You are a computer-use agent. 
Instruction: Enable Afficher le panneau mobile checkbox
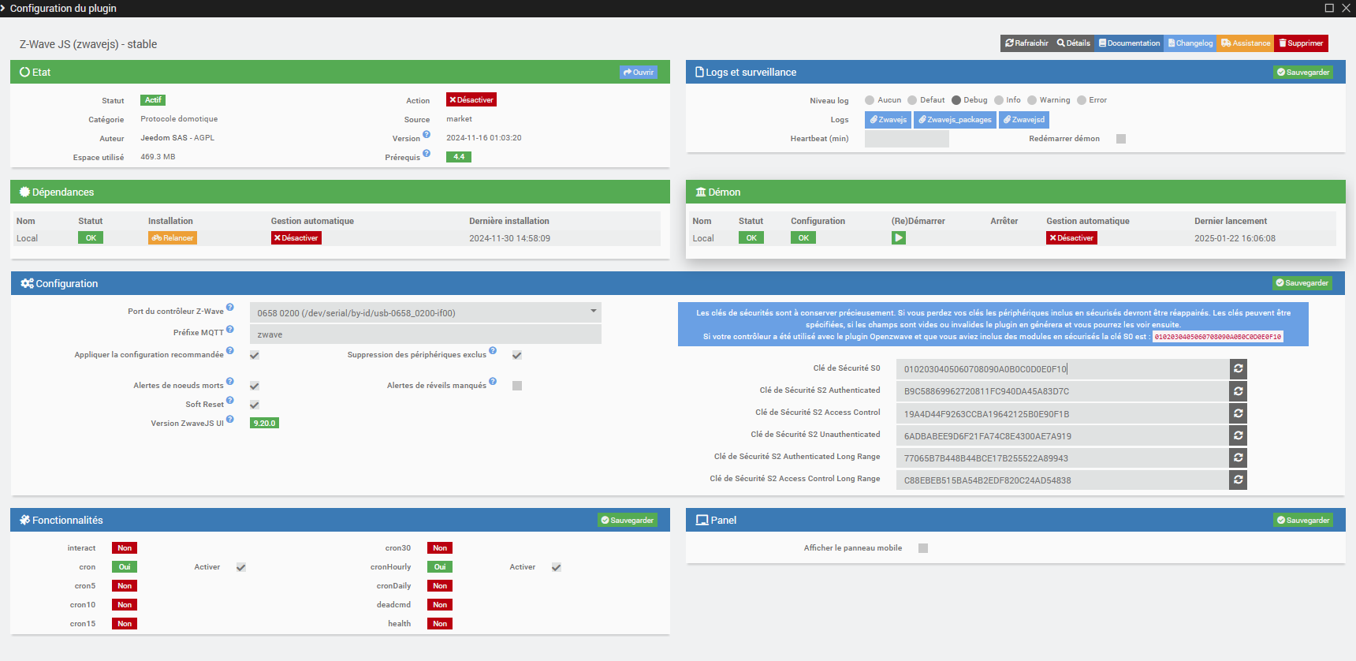coord(923,548)
